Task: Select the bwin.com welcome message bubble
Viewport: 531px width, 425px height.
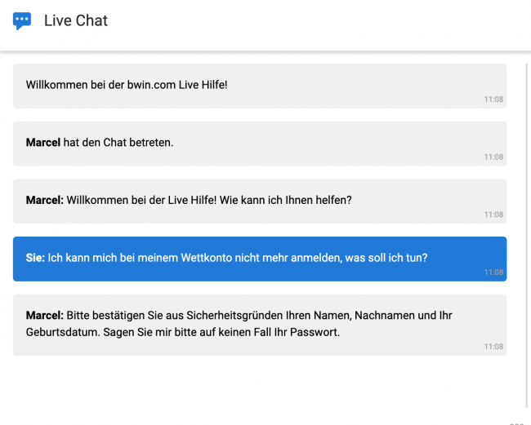Action: (260, 86)
